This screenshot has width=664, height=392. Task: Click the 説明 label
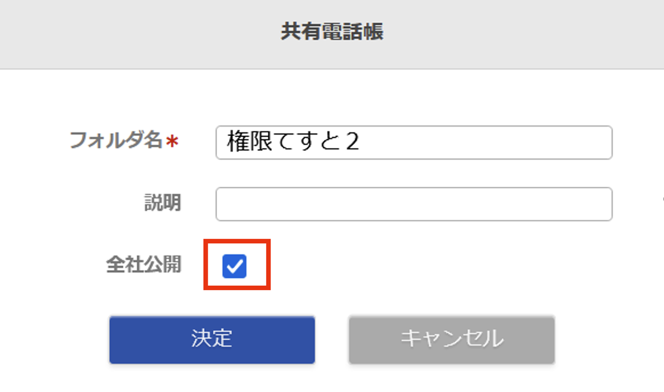pos(163,202)
